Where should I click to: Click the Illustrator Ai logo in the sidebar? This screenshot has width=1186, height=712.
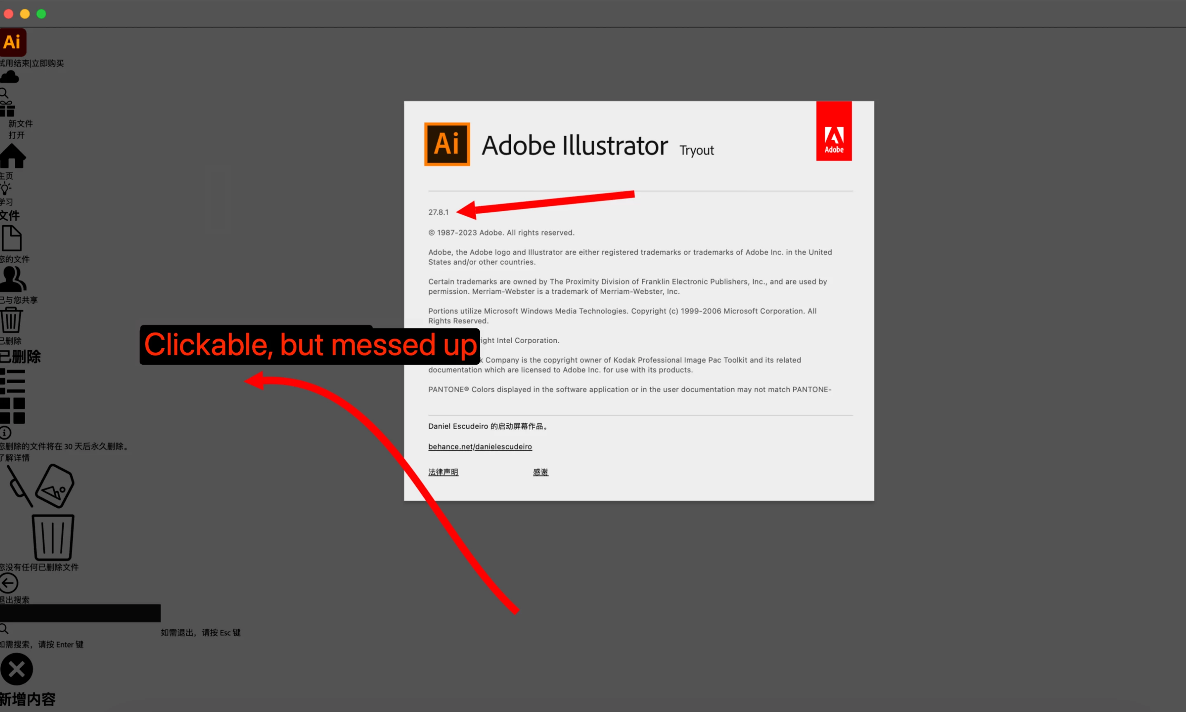tap(13, 42)
